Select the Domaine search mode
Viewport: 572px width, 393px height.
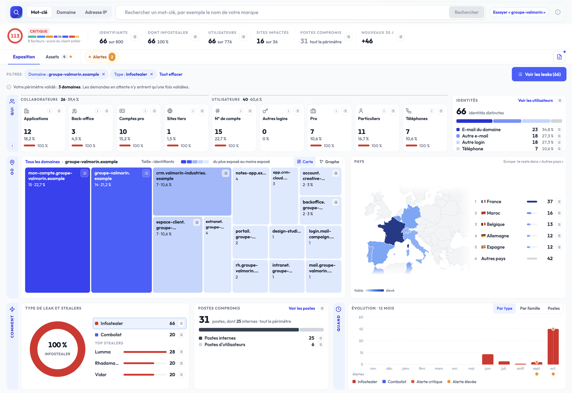66,12
